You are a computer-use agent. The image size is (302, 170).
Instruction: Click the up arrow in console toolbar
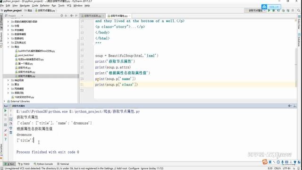click(11, 110)
